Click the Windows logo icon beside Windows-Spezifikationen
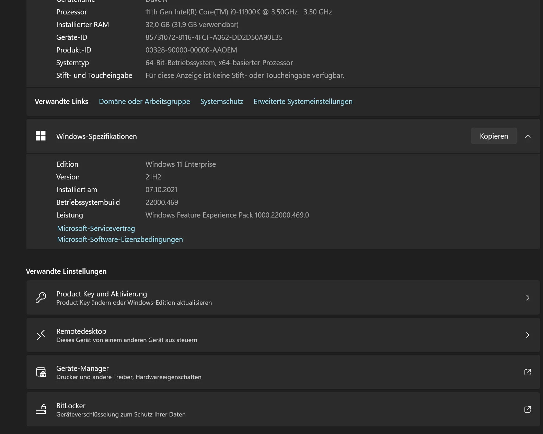The width and height of the screenshot is (543, 434). (41, 136)
